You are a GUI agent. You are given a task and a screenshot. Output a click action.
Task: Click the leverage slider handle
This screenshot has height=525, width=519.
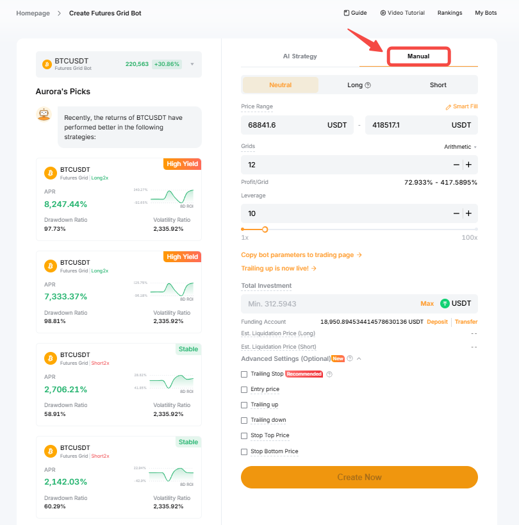[265, 229]
